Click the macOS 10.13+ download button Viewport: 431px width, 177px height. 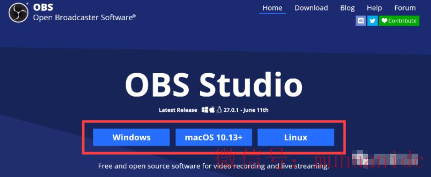coord(213,137)
